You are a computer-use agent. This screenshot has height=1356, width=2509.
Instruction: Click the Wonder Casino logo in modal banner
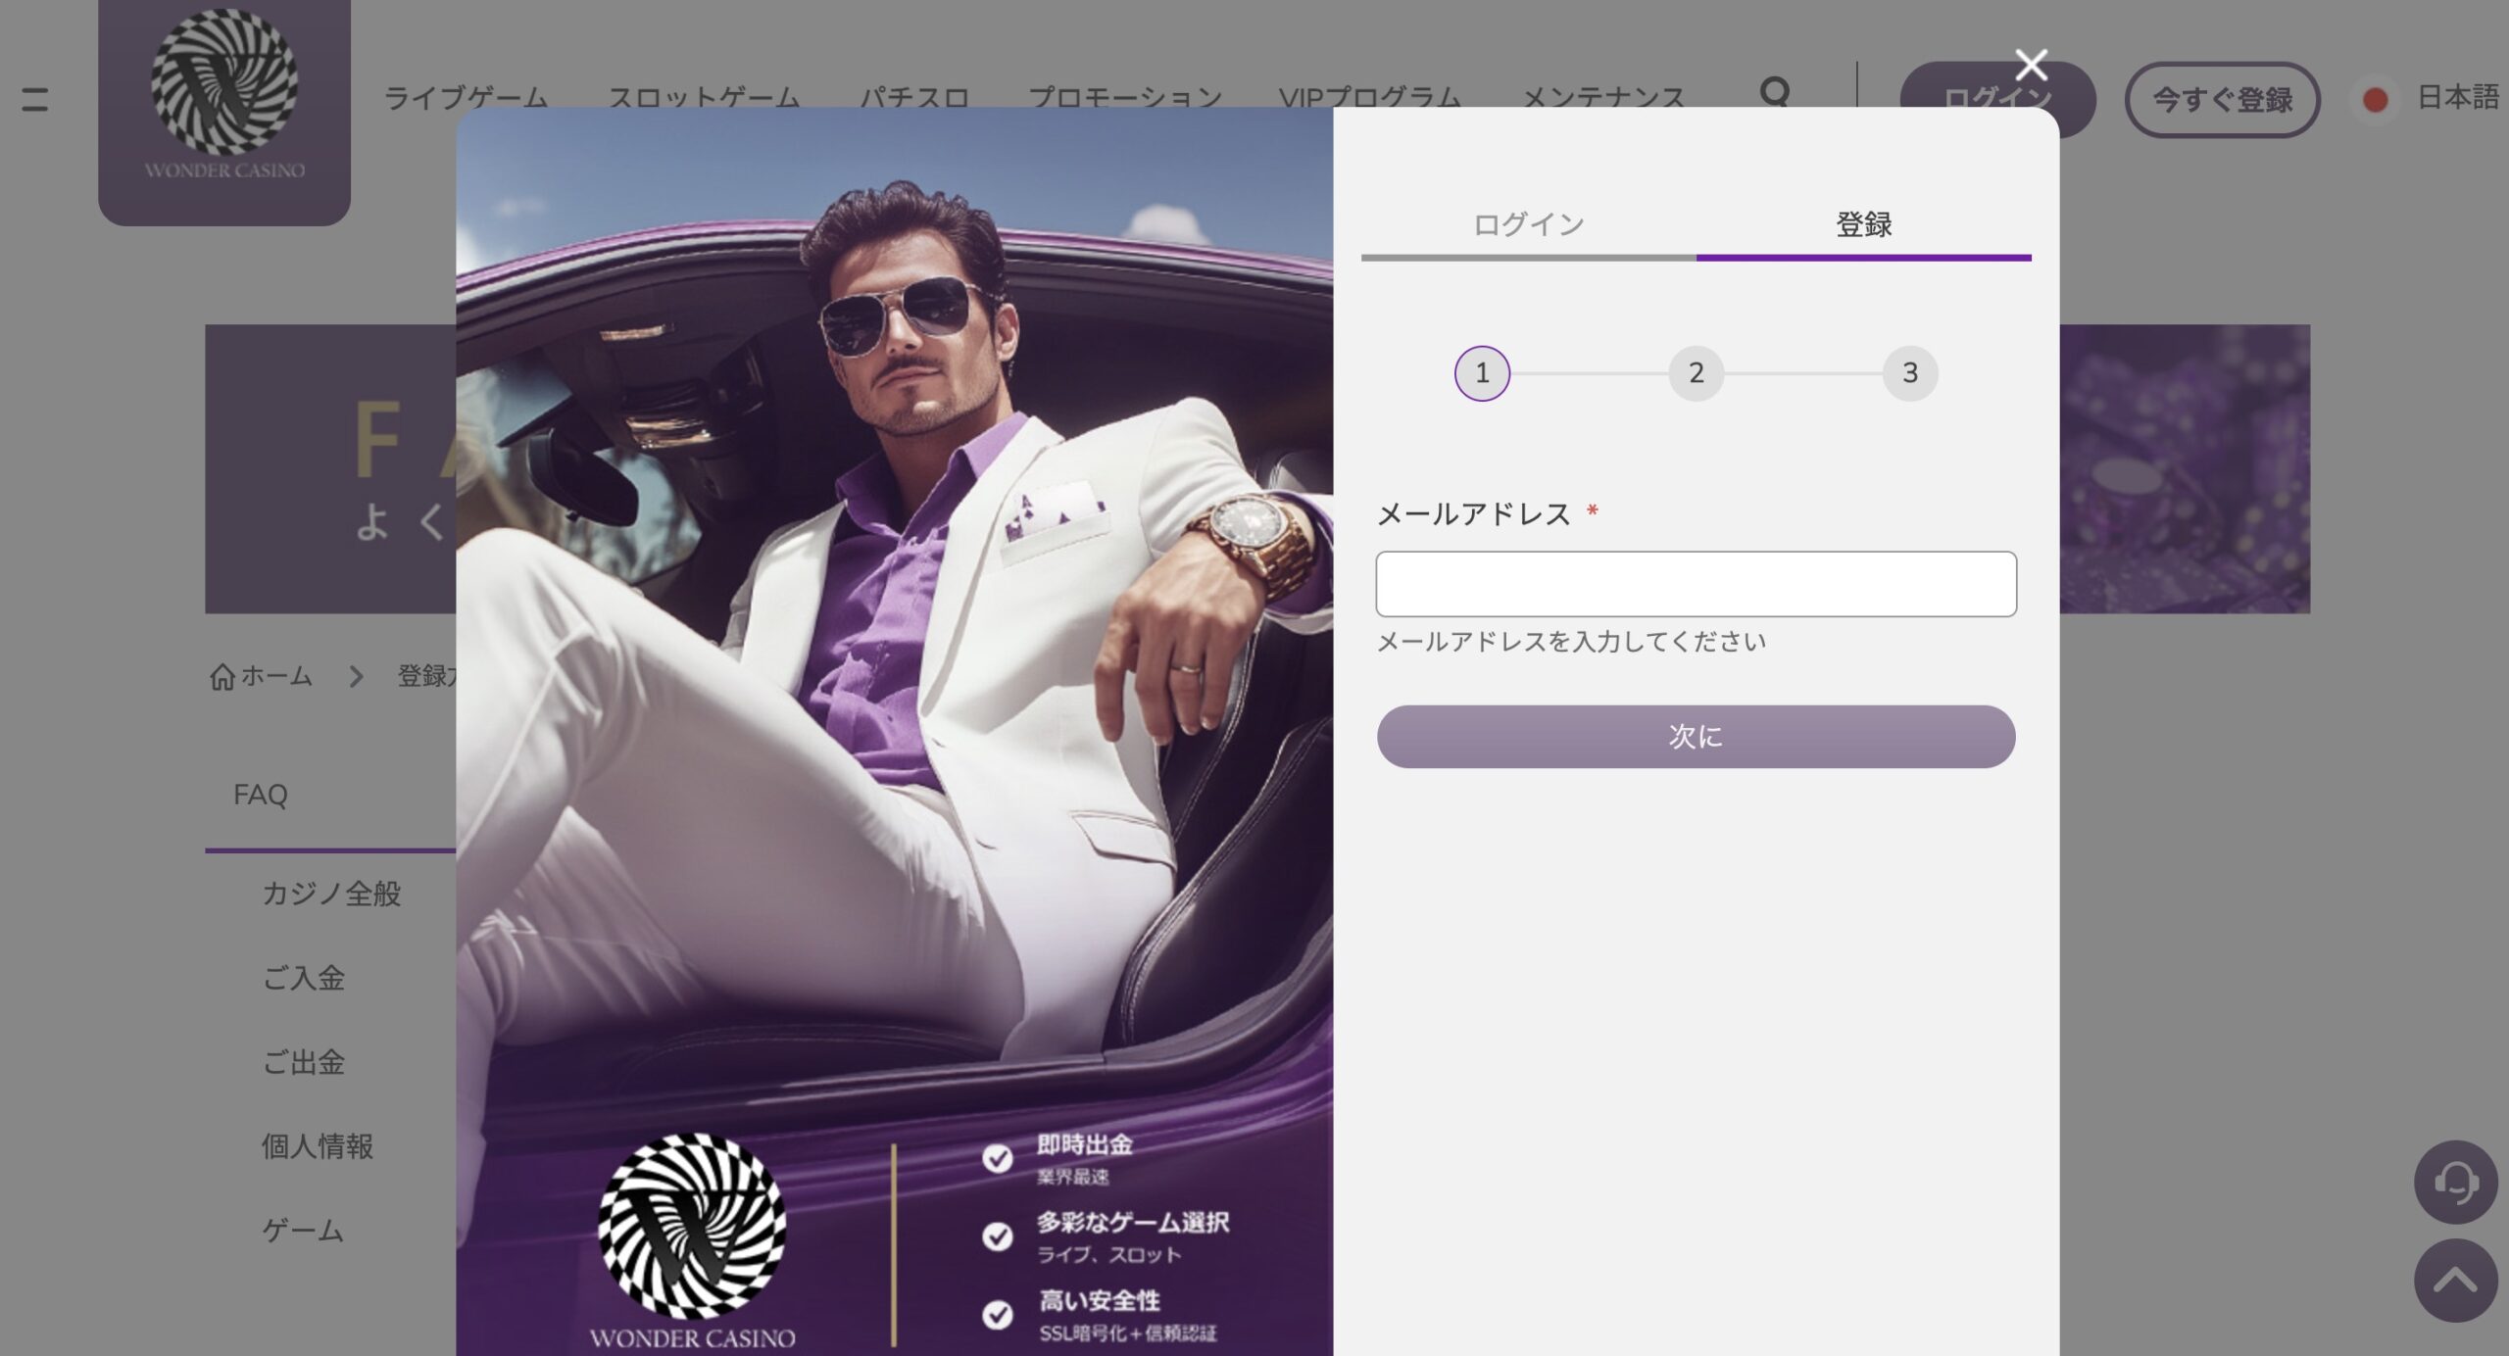click(692, 1241)
